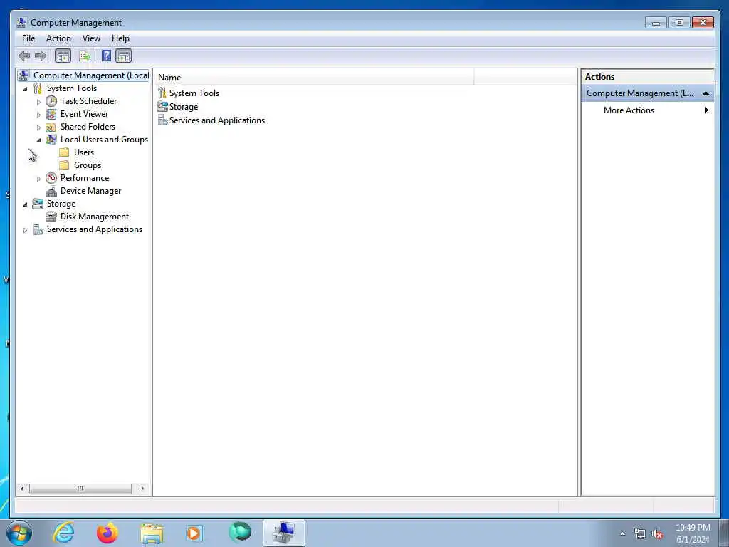Select Device Manager label in tree
Viewport: 729px width, 547px height.
90,191
